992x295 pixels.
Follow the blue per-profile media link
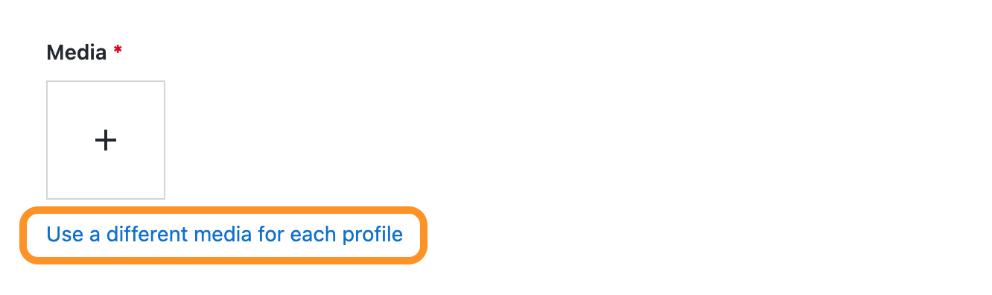(x=224, y=235)
